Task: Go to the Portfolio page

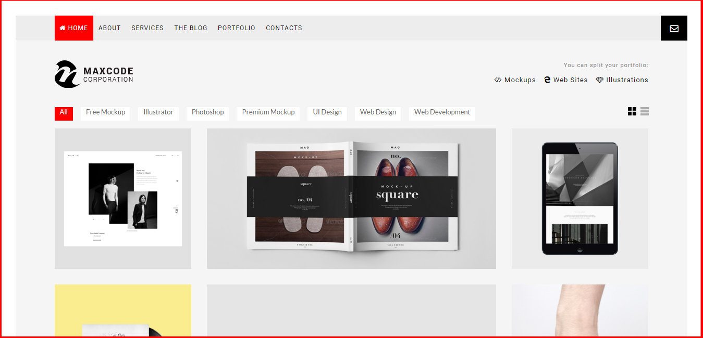Action: [x=237, y=28]
